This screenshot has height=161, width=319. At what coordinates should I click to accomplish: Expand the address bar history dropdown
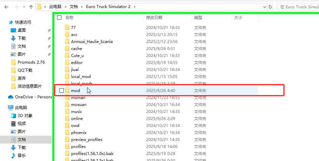click(265, 7)
